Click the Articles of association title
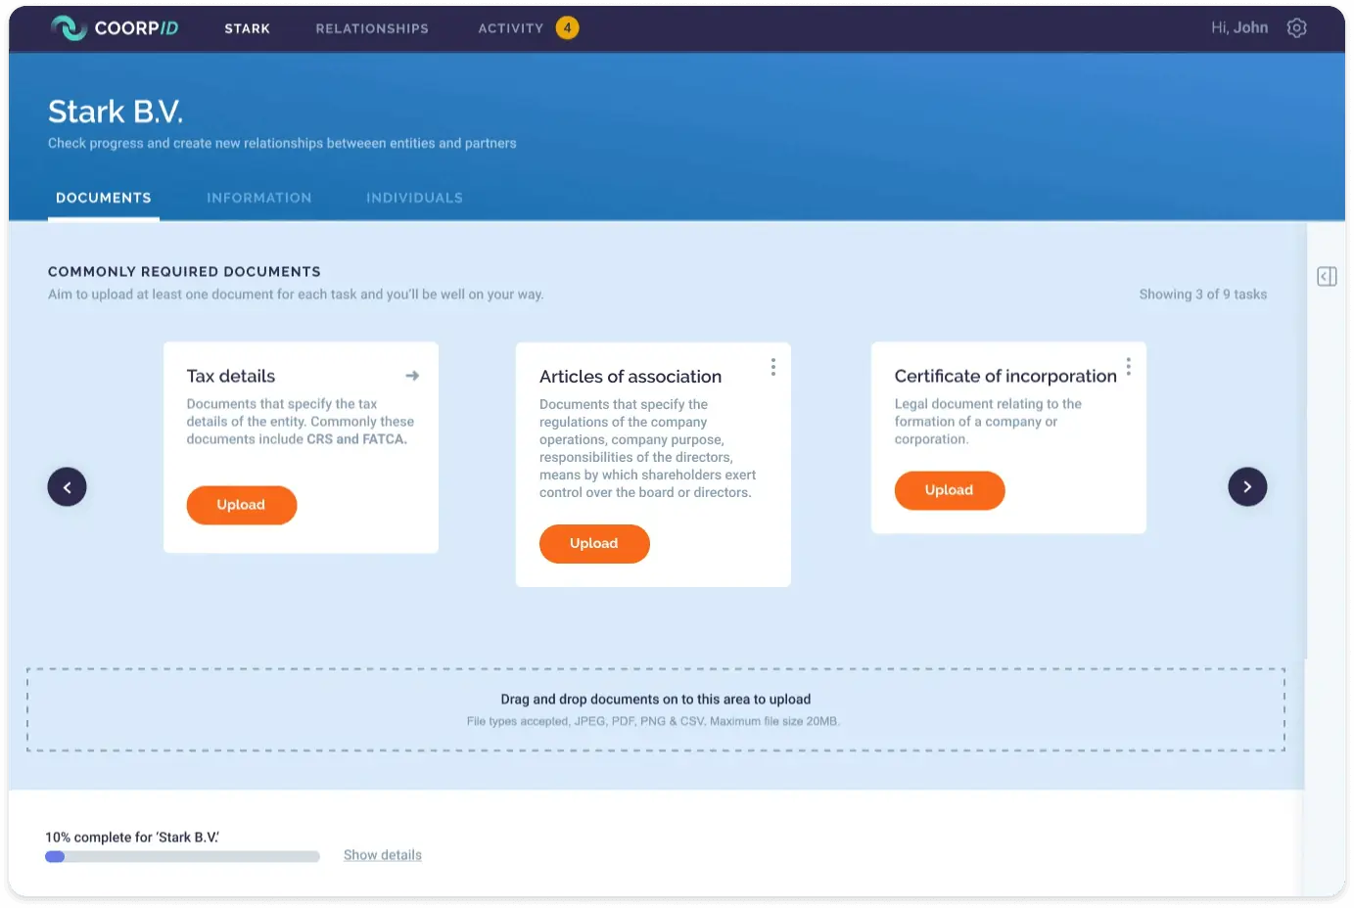The height and width of the screenshot is (908, 1354). (630, 377)
